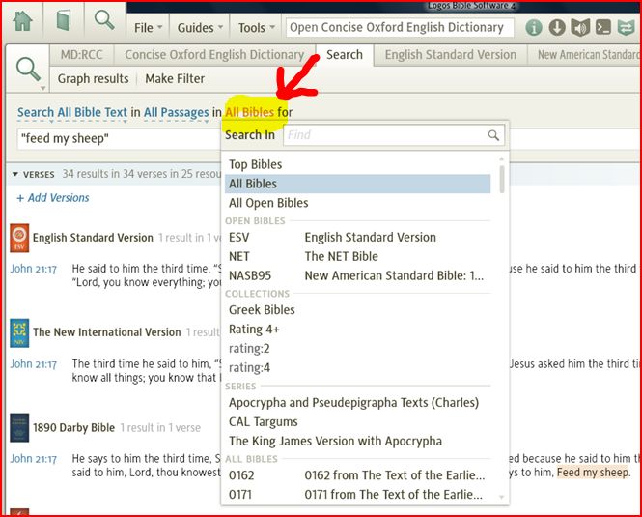Image resolution: width=642 pixels, height=517 pixels.
Task: Click the highlighted All Bibles dropdown link
Action: [249, 112]
